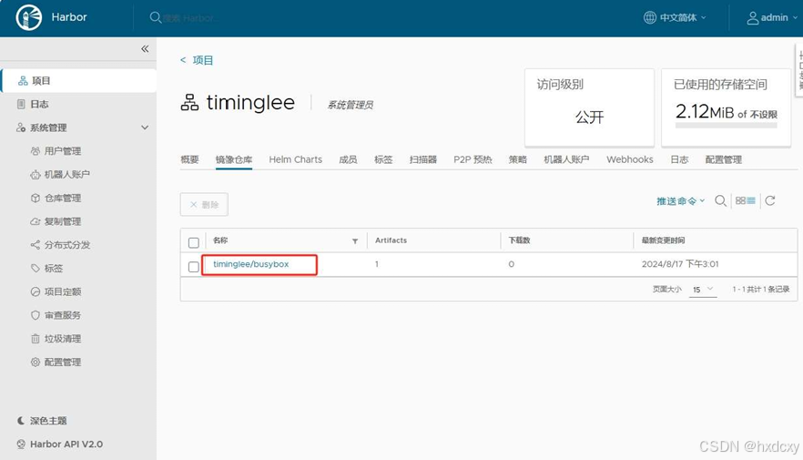The height and width of the screenshot is (460, 803).
Task: Sort by the 最新变更时间 column header
Action: click(x=663, y=240)
